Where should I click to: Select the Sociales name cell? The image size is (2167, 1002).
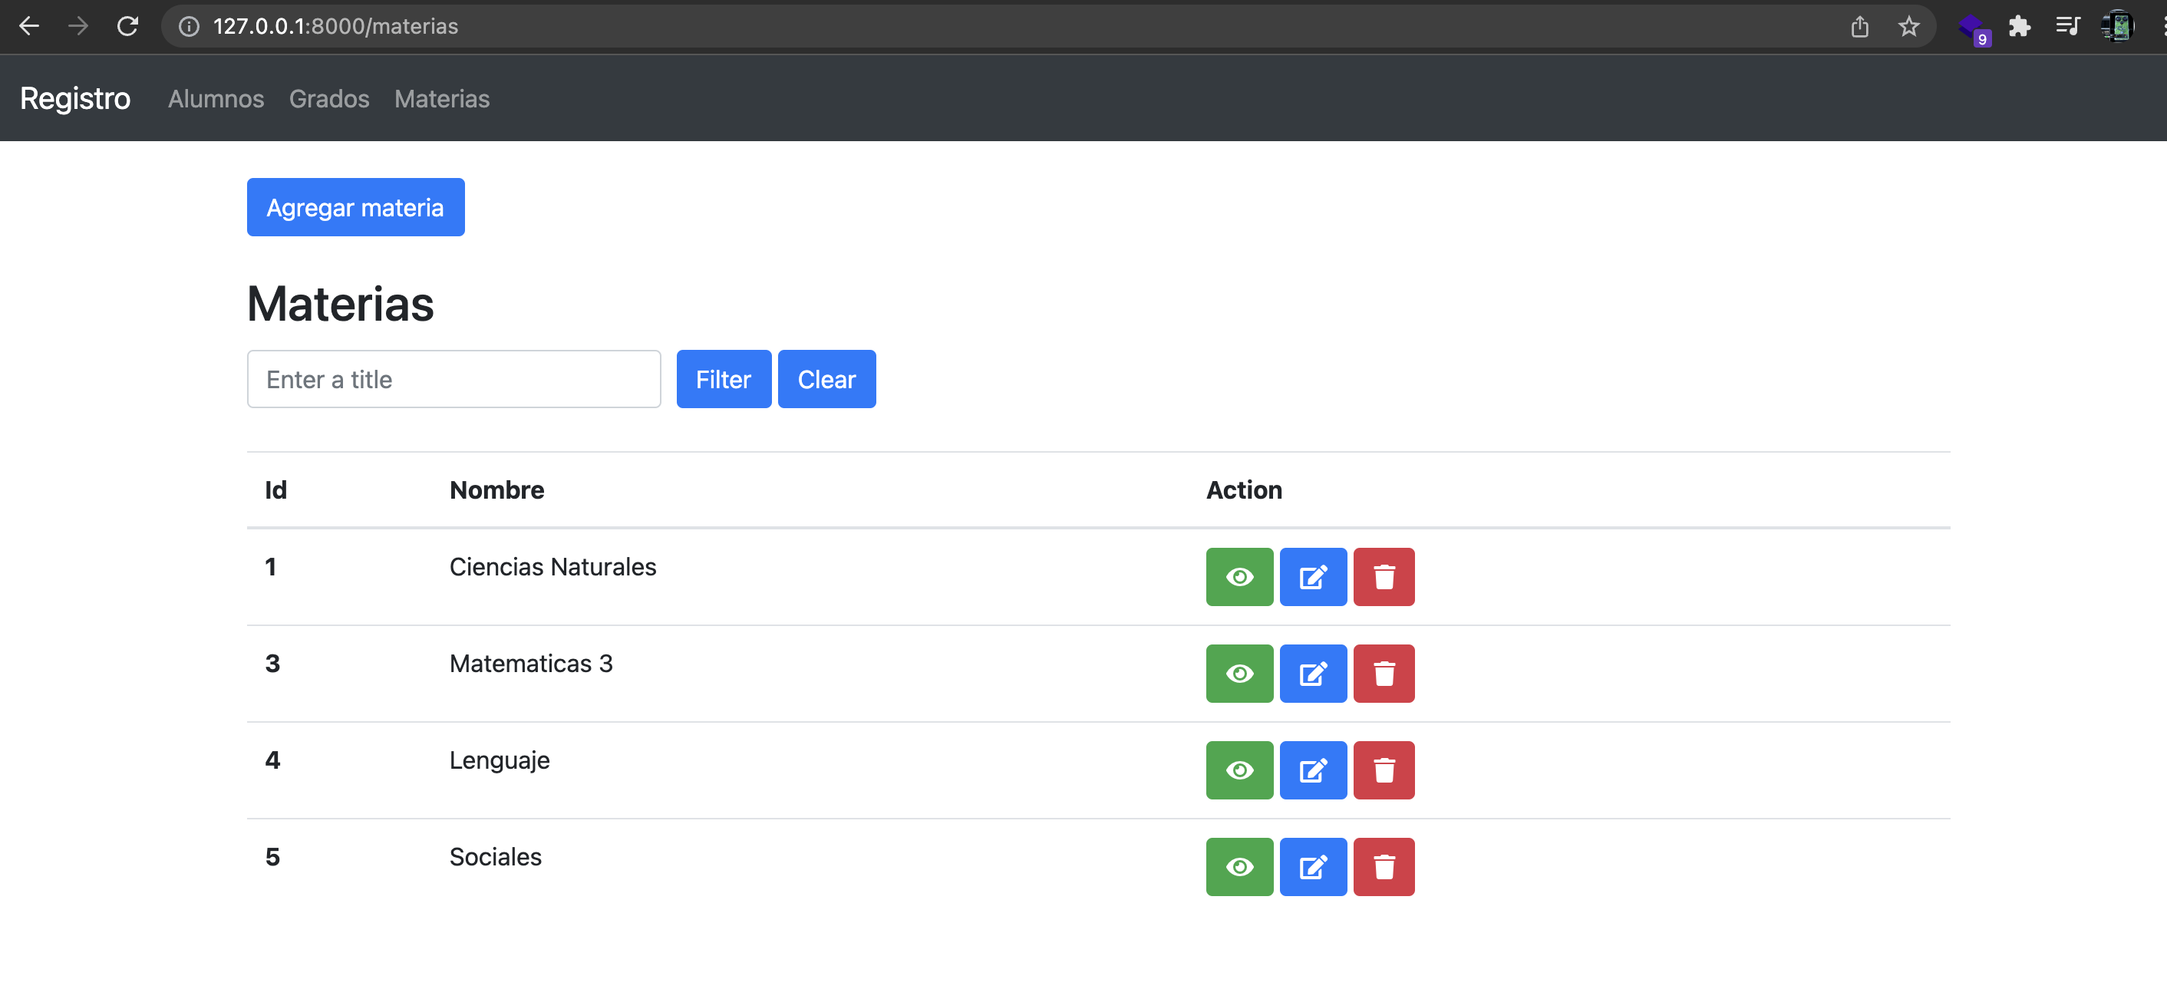coord(496,857)
